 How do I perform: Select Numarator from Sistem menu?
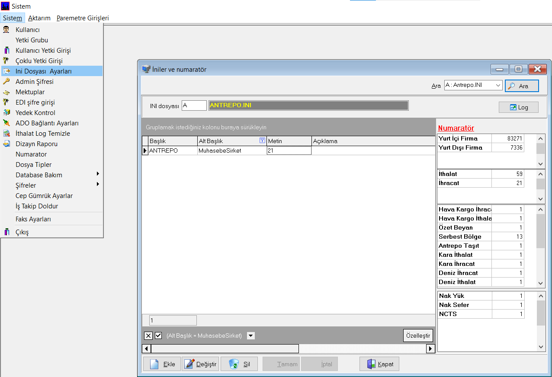click(x=31, y=154)
